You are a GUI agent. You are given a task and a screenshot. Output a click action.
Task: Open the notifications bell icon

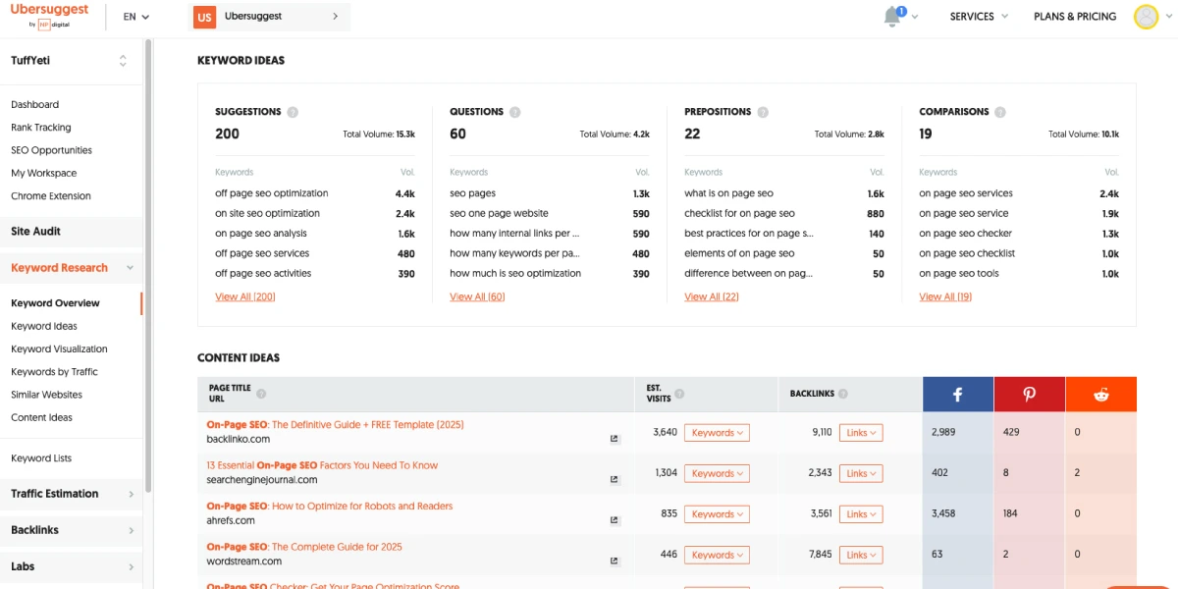pyautogui.click(x=892, y=17)
